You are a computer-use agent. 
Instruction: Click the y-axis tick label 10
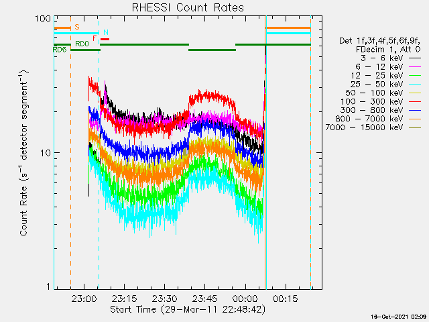pyautogui.click(x=46, y=153)
